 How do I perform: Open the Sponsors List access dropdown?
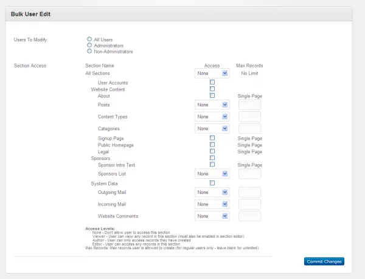coord(212,174)
